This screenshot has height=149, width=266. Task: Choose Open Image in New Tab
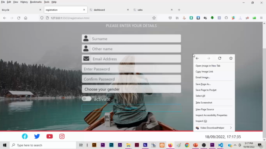214,66
